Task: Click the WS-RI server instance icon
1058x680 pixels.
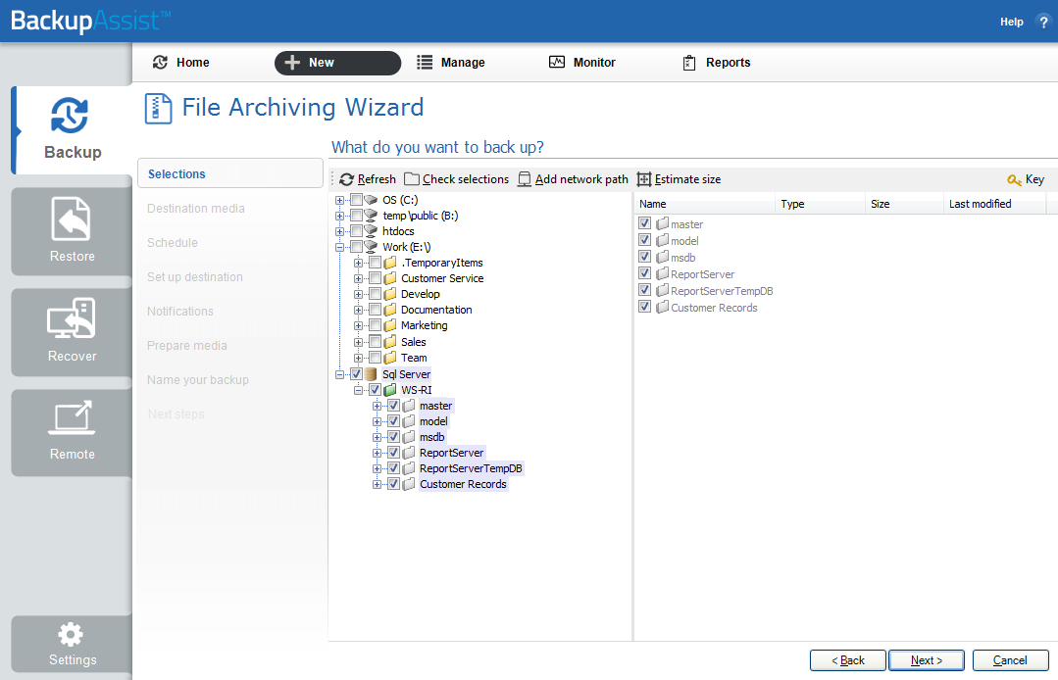Action: tap(389, 390)
